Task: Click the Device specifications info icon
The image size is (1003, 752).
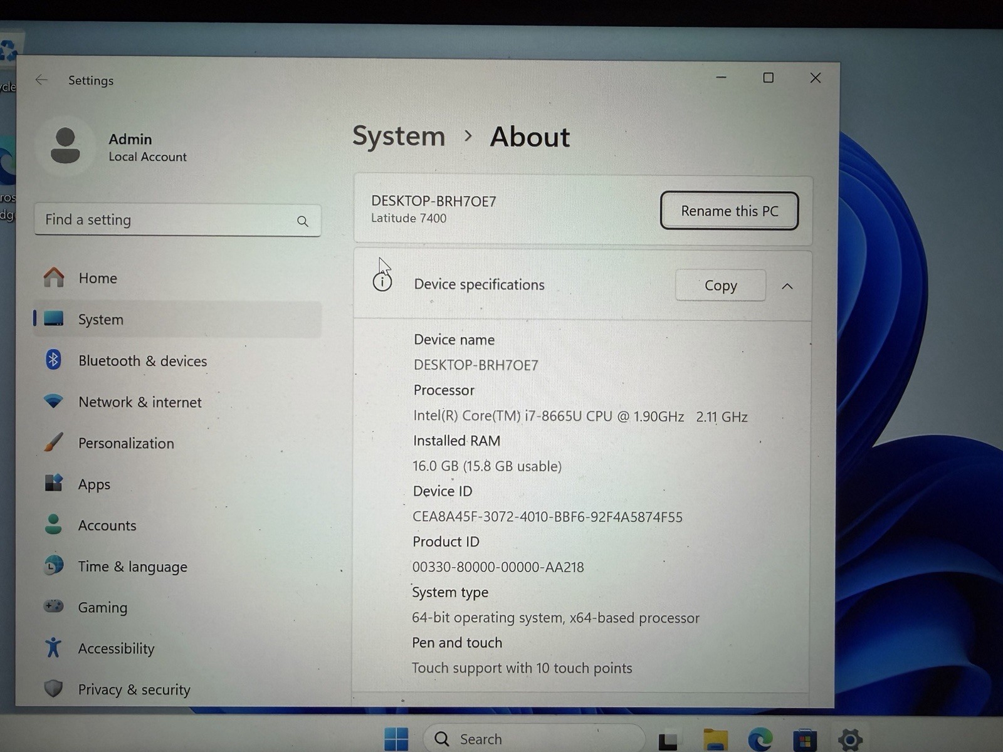Action: click(382, 283)
